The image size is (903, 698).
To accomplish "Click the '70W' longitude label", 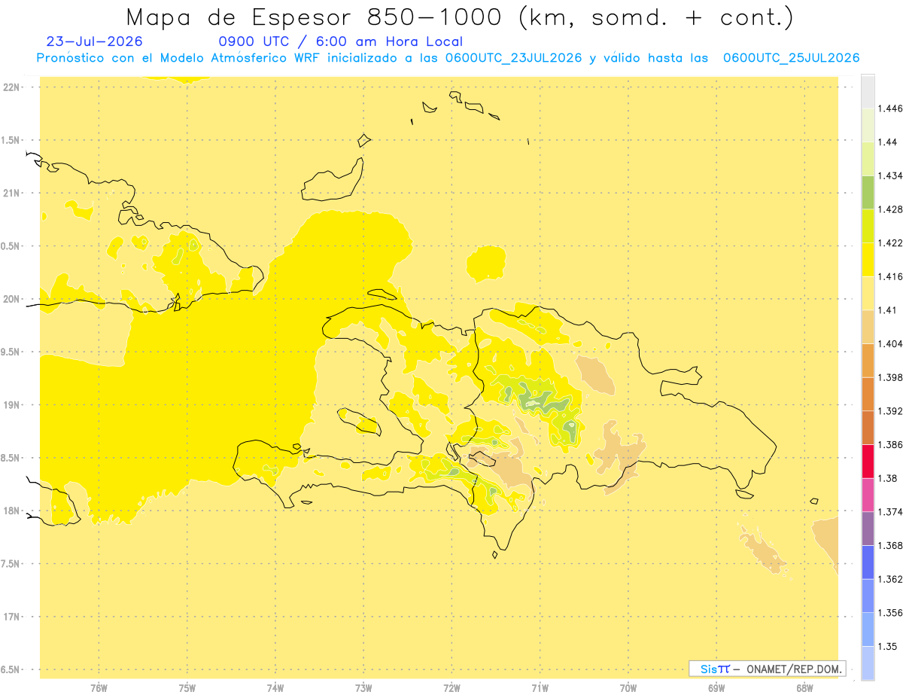I will click(x=628, y=688).
